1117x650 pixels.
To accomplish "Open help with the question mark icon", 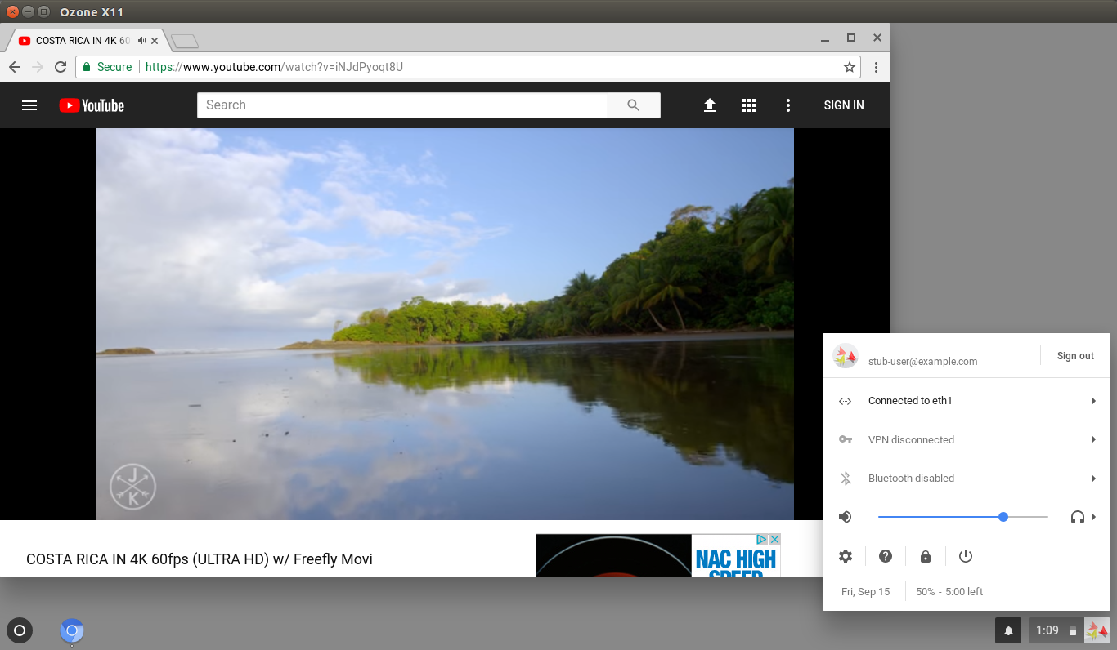I will click(x=886, y=556).
